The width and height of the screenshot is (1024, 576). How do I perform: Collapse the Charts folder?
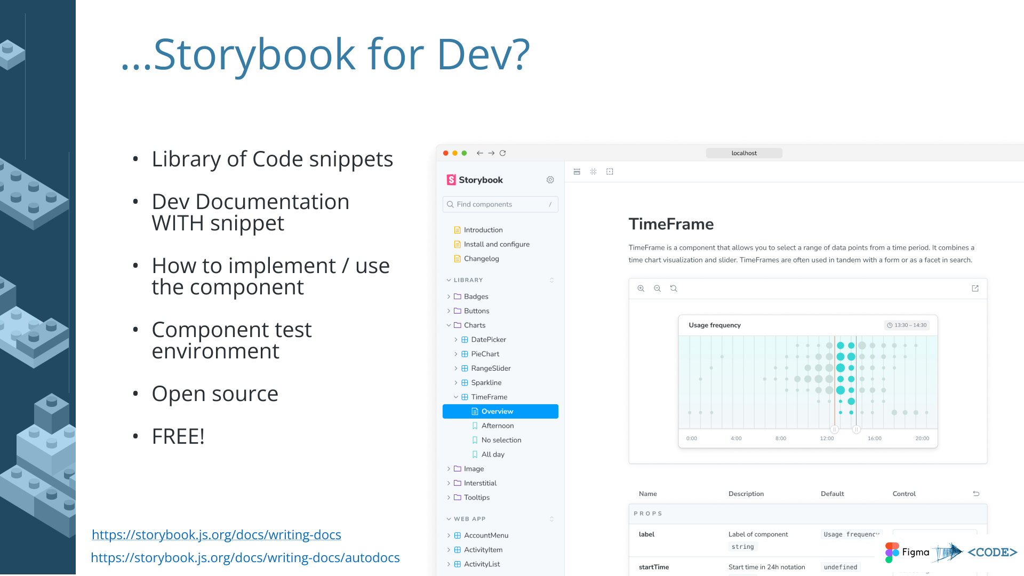tap(474, 325)
